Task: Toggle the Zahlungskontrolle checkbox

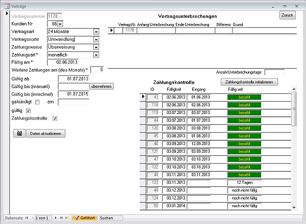Action: 55,119
